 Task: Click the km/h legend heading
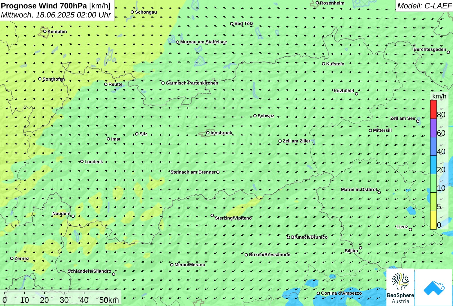click(x=439, y=96)
